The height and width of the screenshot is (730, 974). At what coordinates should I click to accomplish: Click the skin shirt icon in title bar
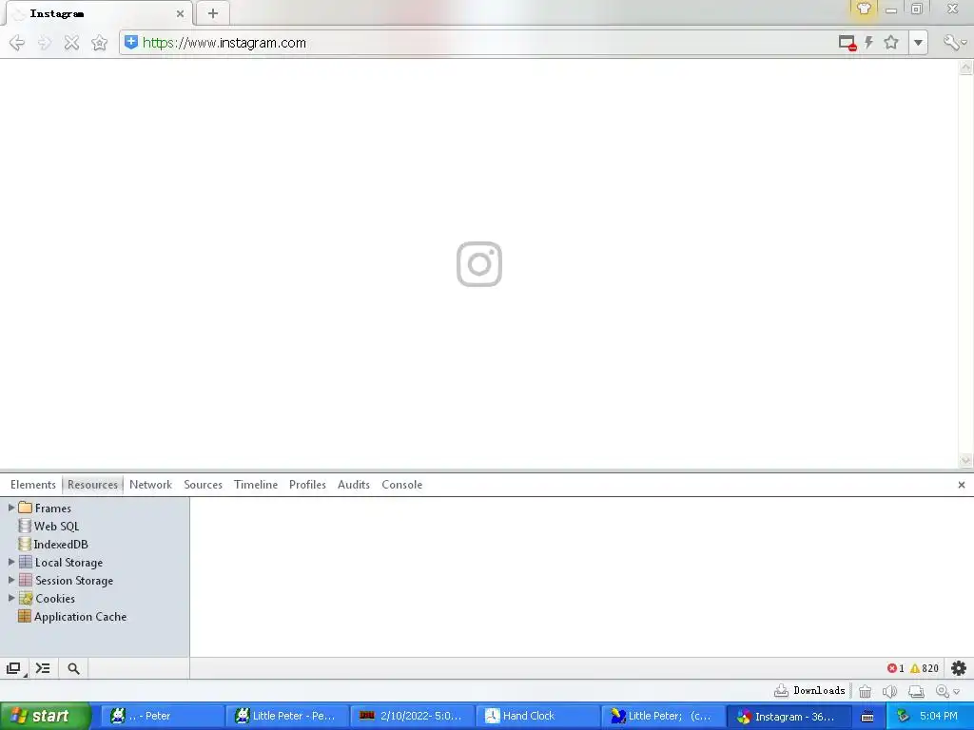click(864, 9)
